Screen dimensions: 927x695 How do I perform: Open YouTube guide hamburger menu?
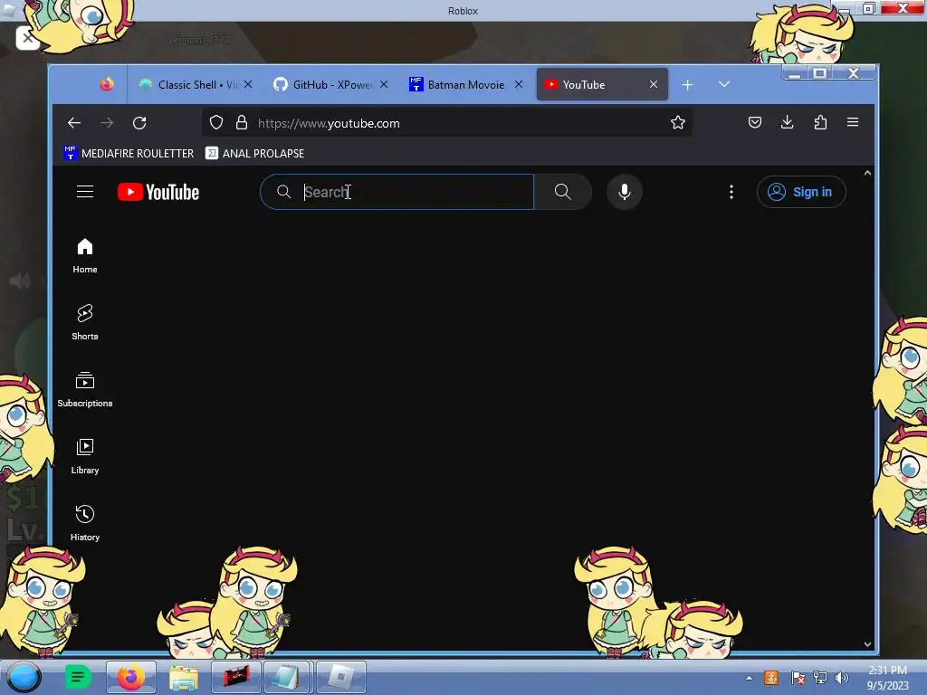85,192
